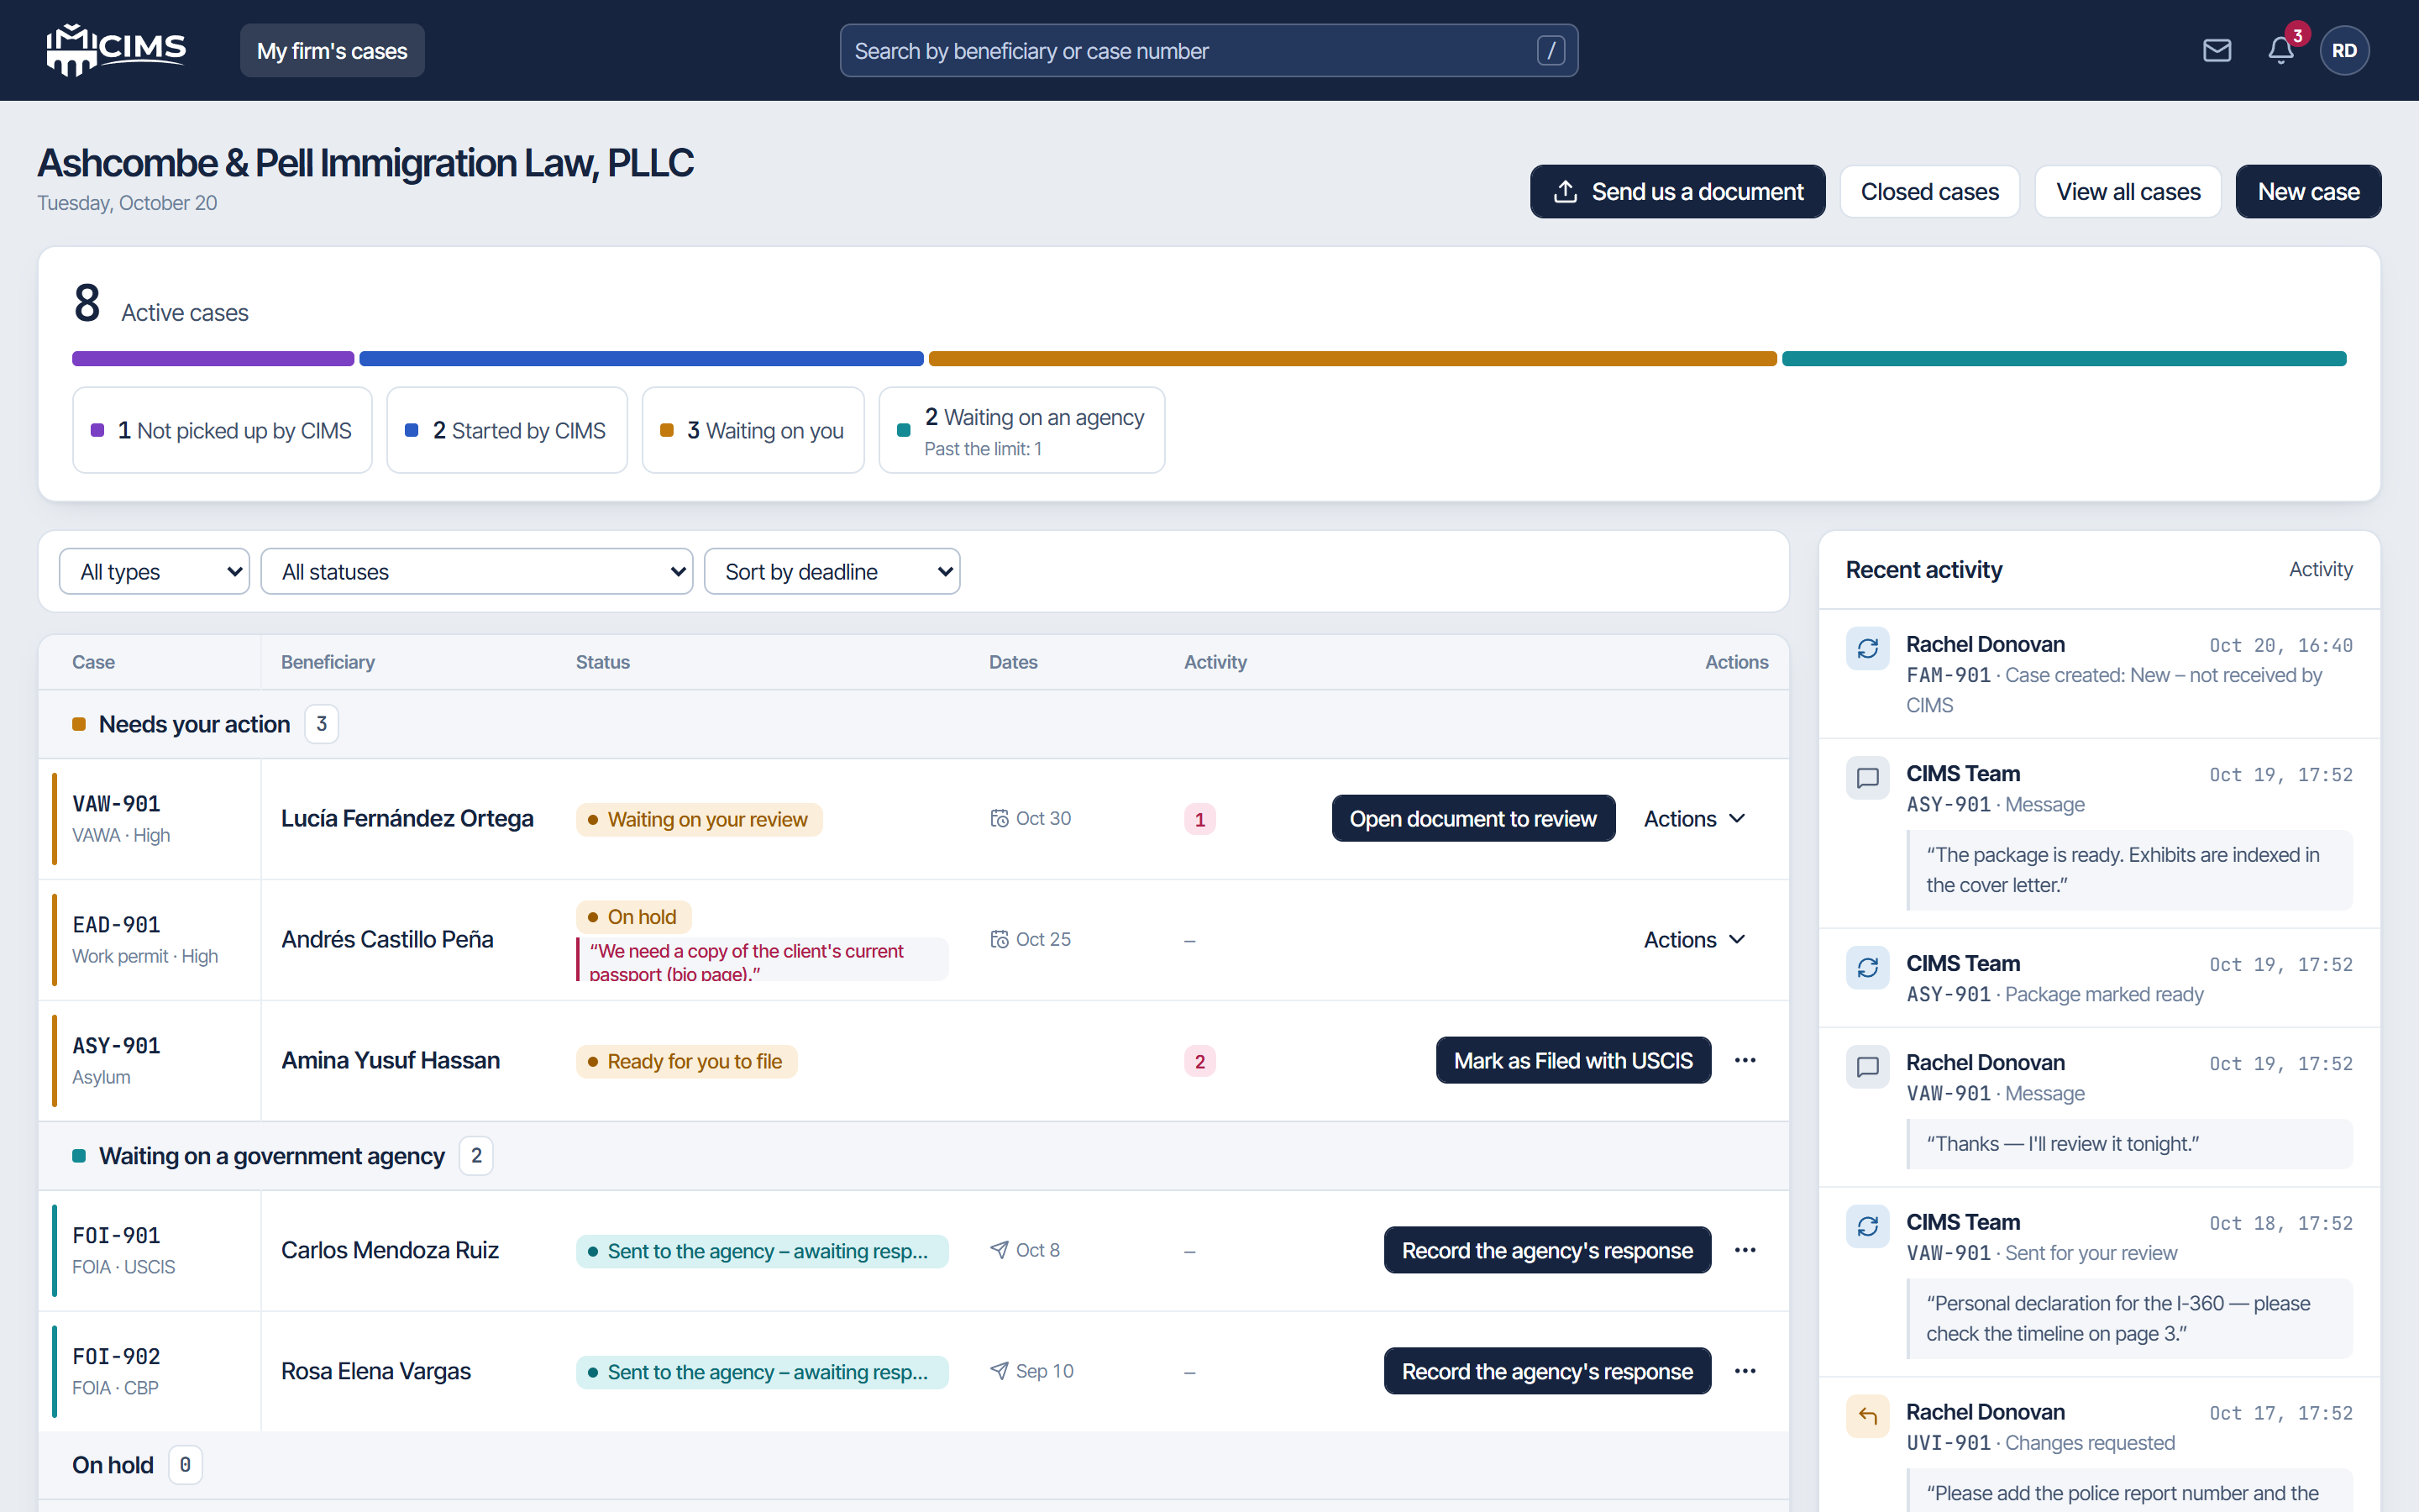Create a New case

[x=2308, y=191]
